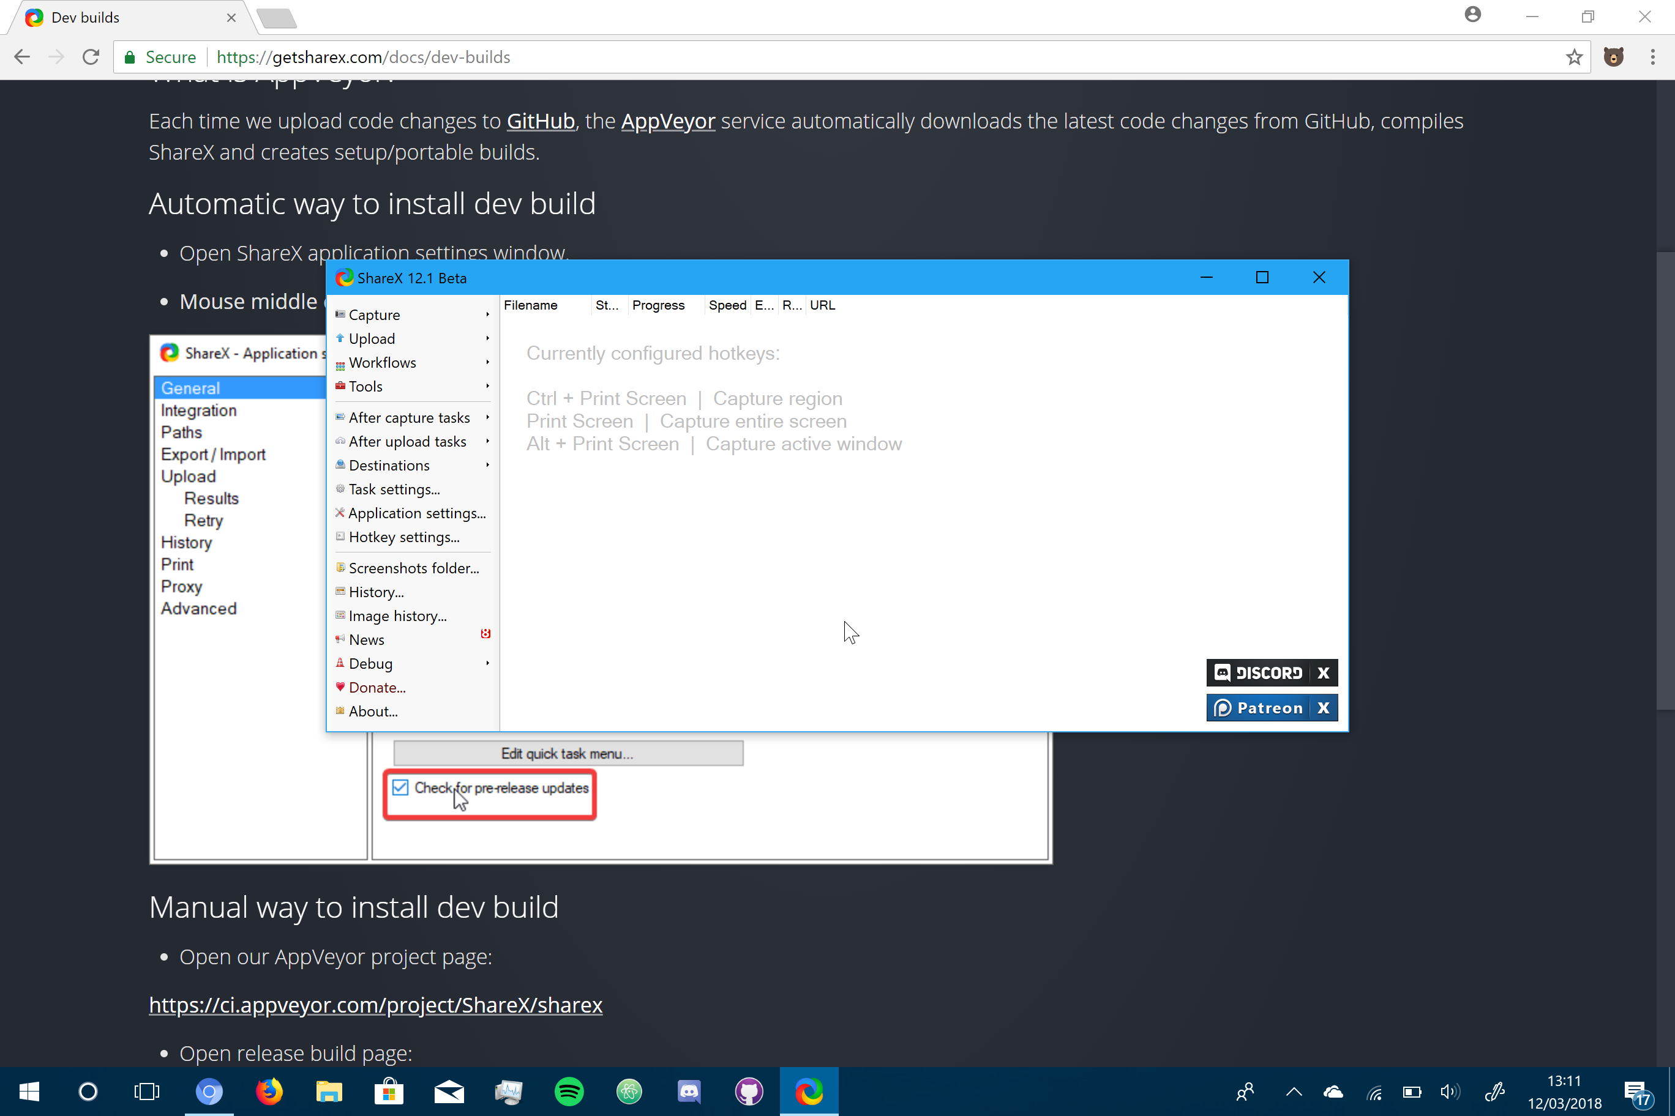Click the Patreon logo banner

tap(1258, 708)
